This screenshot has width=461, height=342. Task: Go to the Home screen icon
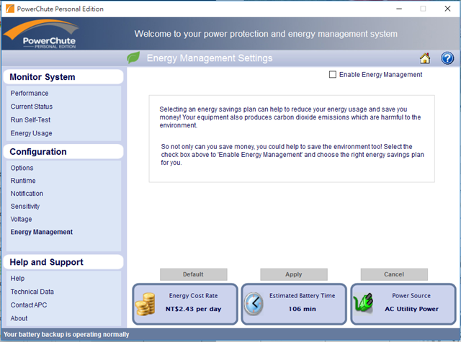[424, 58]
